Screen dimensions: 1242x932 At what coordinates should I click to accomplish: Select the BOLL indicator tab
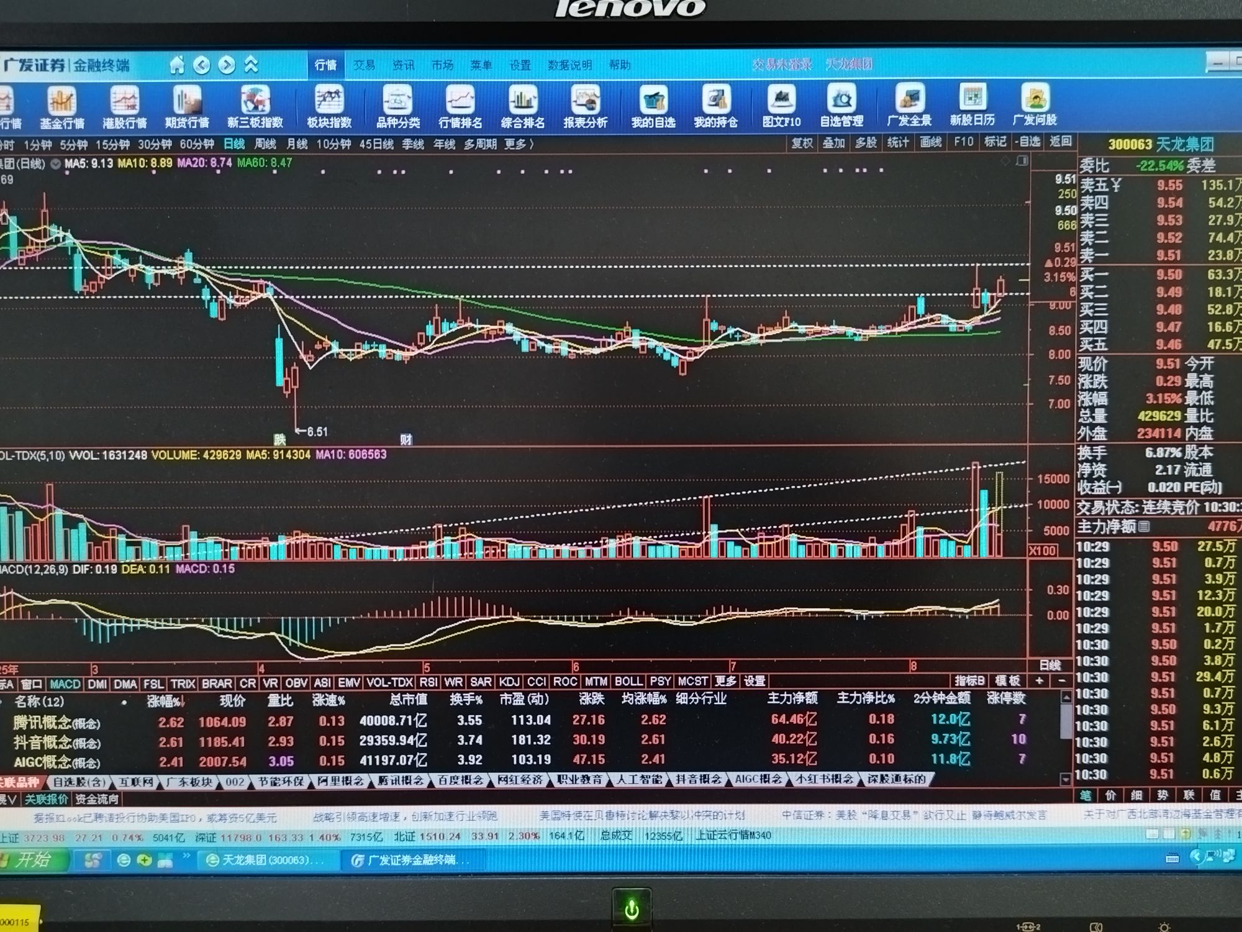tap(628, 682)
